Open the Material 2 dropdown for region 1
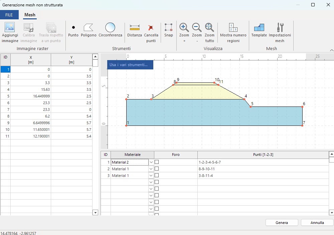The height and width of the screenshot is (235, 334). point(151,162)
